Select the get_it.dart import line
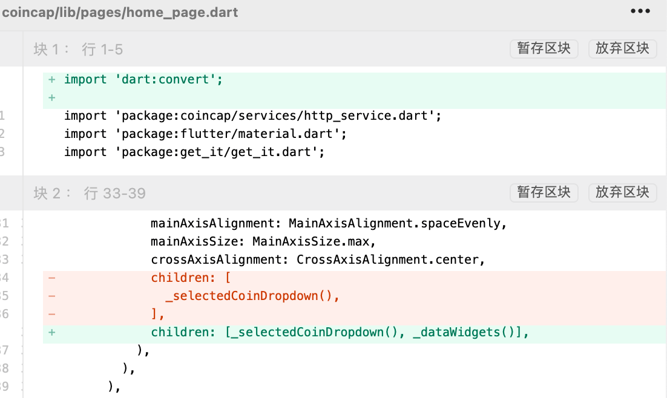Screen dimensions: 667x398 [x=194, y=152]
